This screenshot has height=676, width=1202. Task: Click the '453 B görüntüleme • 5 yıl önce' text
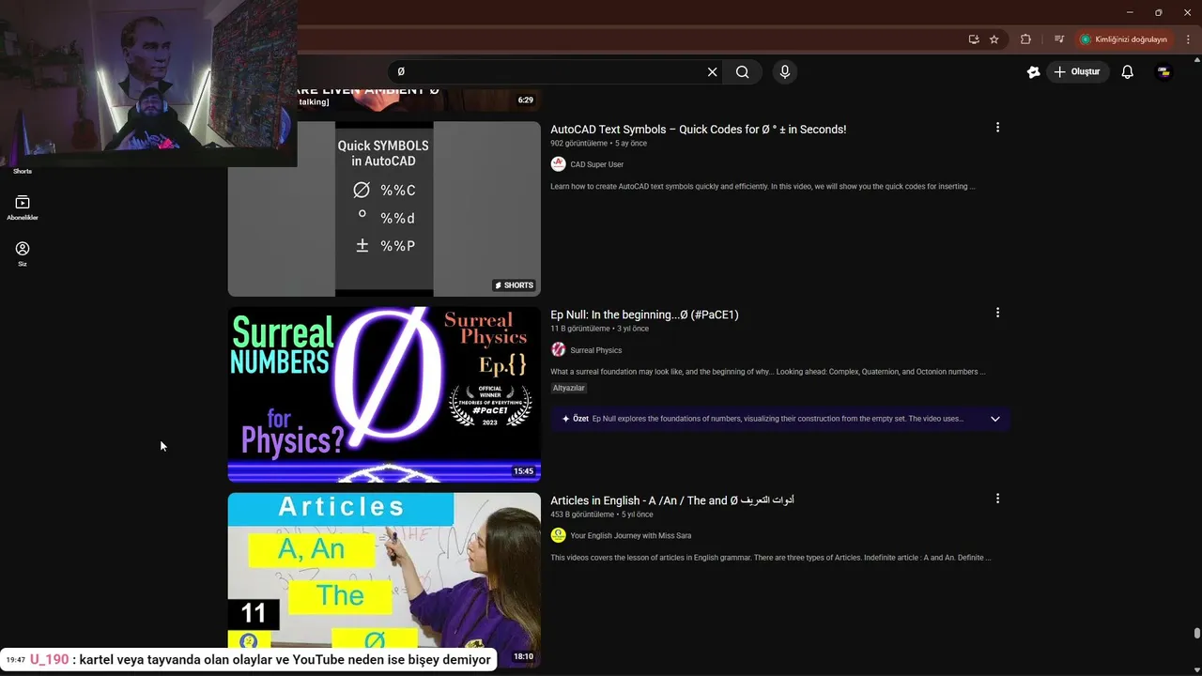[600, 515]
